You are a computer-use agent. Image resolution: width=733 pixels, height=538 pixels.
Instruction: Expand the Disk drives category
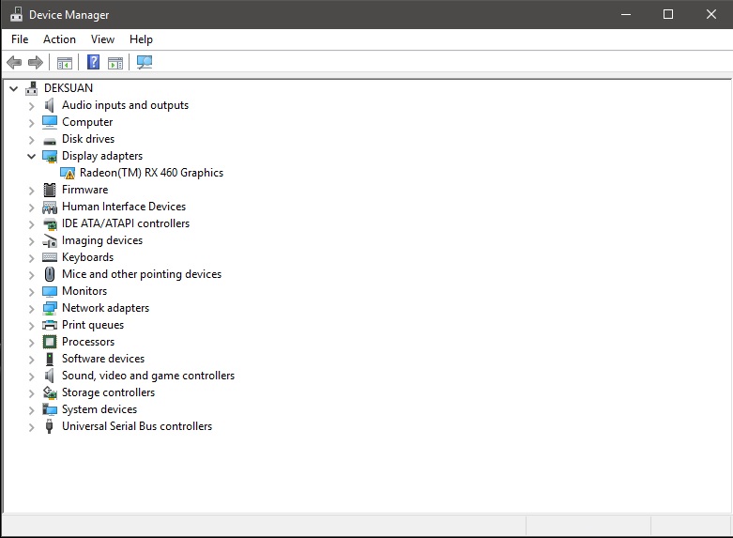click(x=31, y=140)
